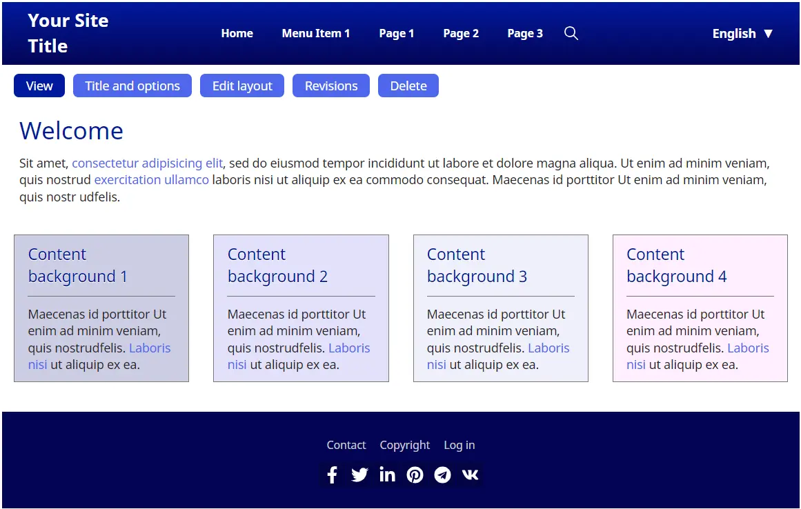The width and height of the screenshot is (801, 509).
Task: Open the Revisions tab
Action: (x=331, y=86)
